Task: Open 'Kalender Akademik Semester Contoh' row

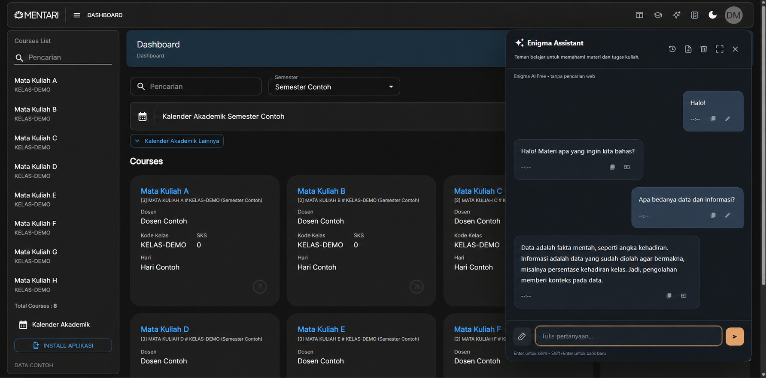Action: click(318, 116)
